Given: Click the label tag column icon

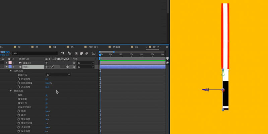Looking at the screenshot, I should [x=9, y=59].
